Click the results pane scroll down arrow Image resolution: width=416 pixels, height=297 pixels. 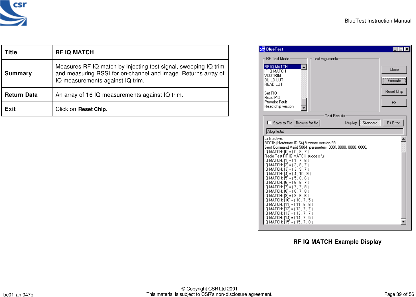[403, 222]
